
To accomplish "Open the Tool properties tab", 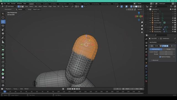I will point(146,39).
